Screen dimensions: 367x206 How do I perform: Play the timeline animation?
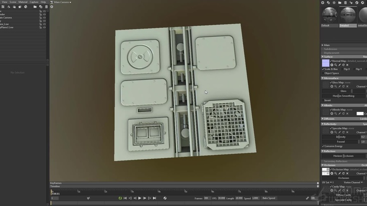coord(140,198)
